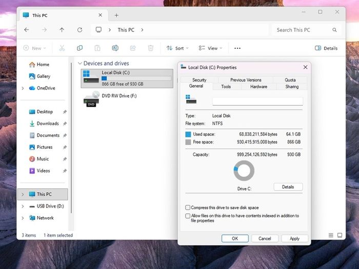The height and width of the screenshot is (269, 359).
Task: Select the General tab
Action: [196, 86]
